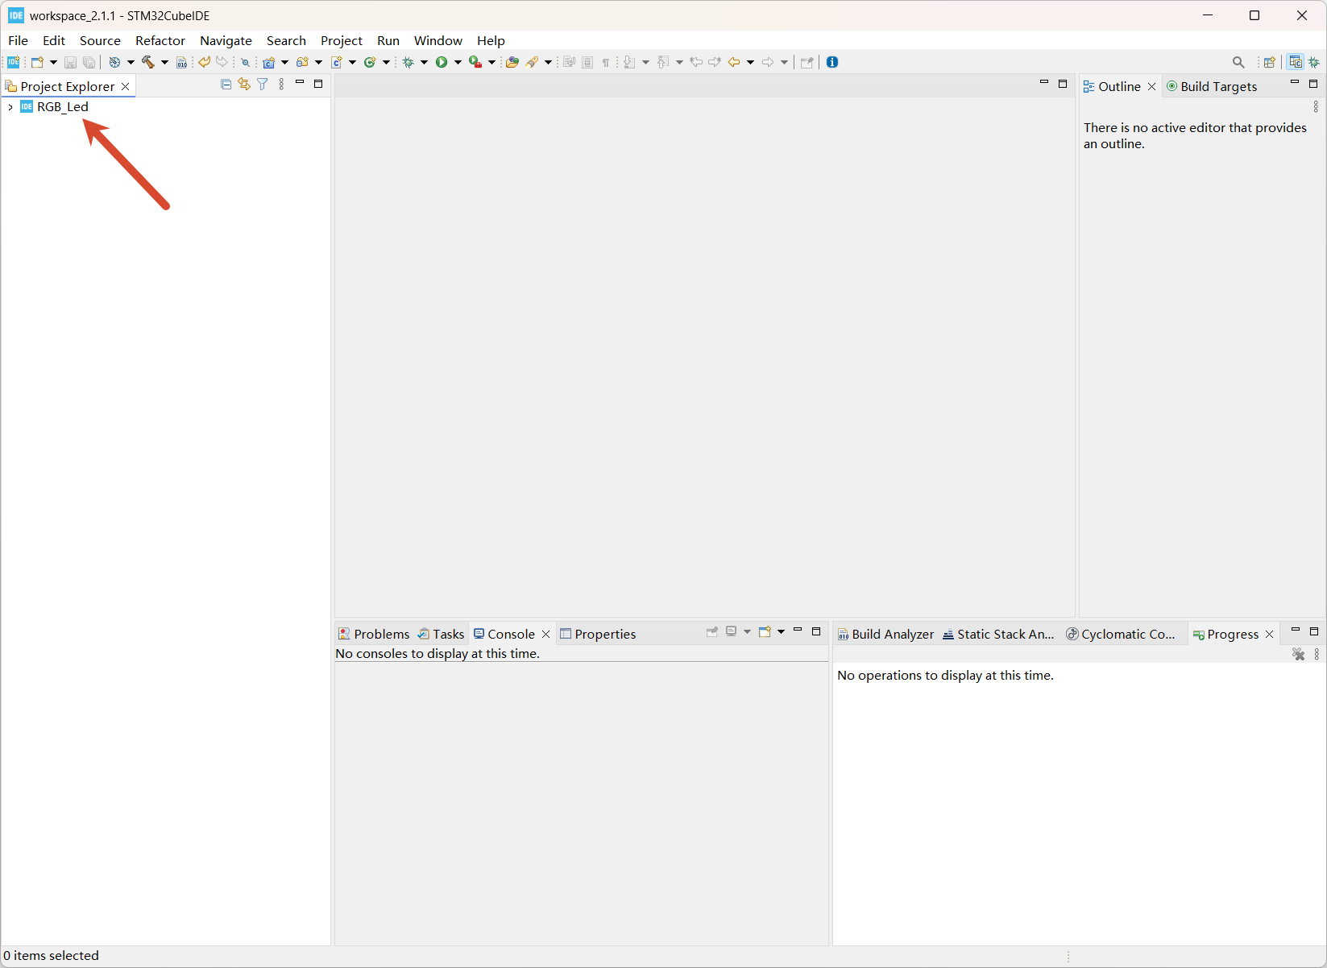Image resolution: width=1327 pixels, height=968 pixels.
Task: Switch to the Build Targets tab
Action: [1212, 86]
